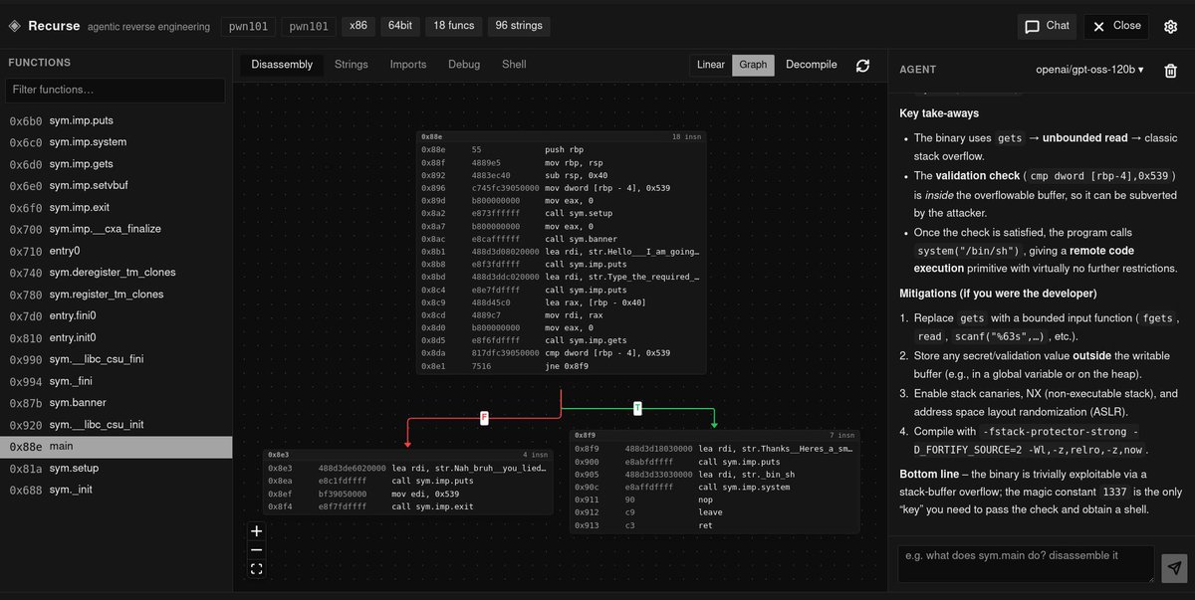The image size is (1195, 600).
Task: Click the 64bit badge
Action: (399, 26)
